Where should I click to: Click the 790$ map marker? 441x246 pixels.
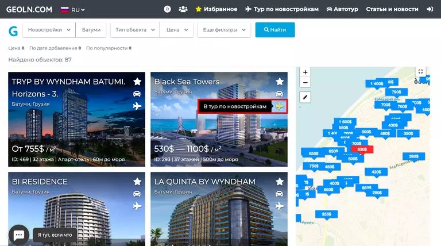pos(396,92)
